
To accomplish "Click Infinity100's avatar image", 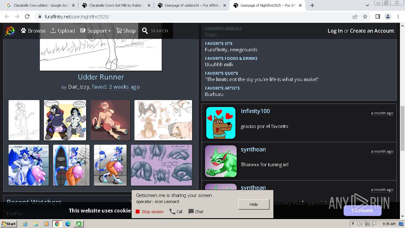I will coord(221,123).
